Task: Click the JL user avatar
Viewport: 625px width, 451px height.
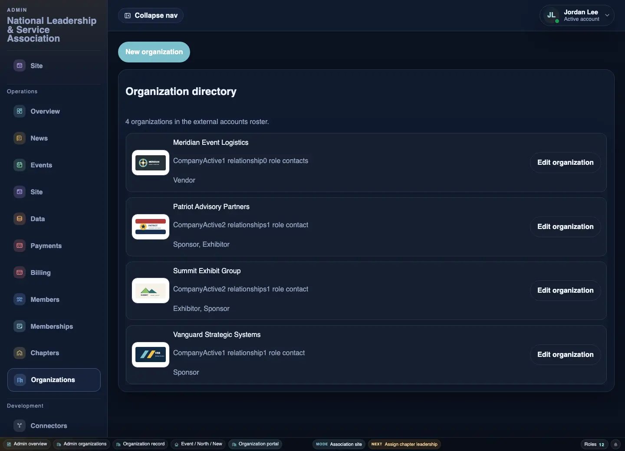Action: [551, 15]
